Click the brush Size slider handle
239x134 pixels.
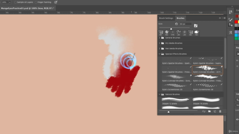click(171, 29)
